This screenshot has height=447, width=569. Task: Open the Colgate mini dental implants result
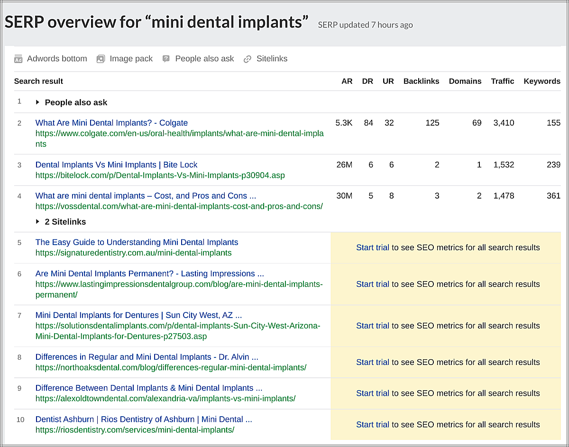[x=111, y=123]
